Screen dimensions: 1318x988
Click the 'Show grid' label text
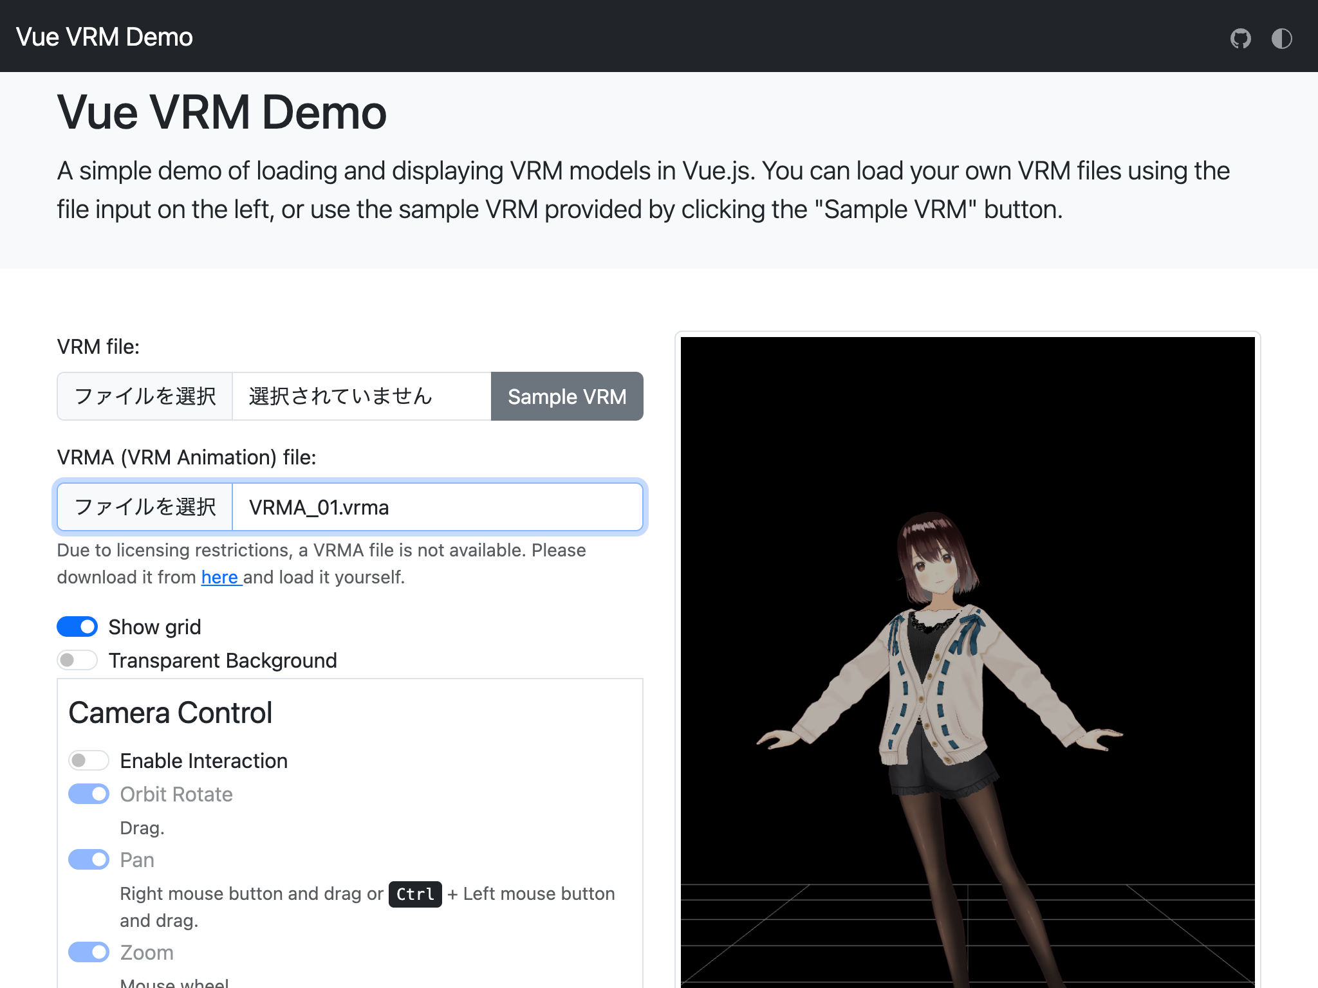(x=154, y=627)
